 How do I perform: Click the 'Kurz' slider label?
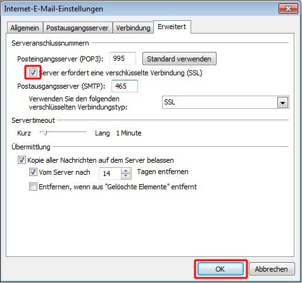click(24, 133)
